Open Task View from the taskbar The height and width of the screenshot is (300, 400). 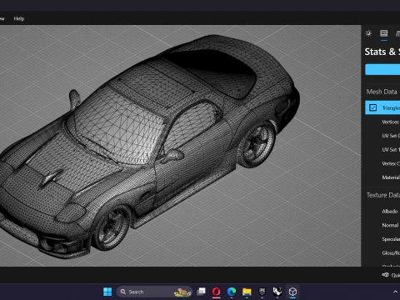point(201,292)
